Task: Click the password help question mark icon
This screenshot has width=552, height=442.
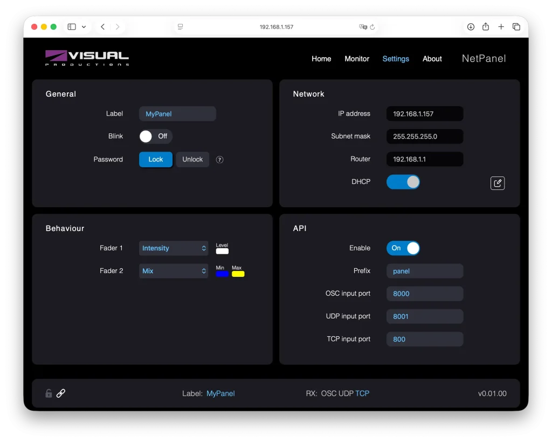Action: click(x=219, y=160)
